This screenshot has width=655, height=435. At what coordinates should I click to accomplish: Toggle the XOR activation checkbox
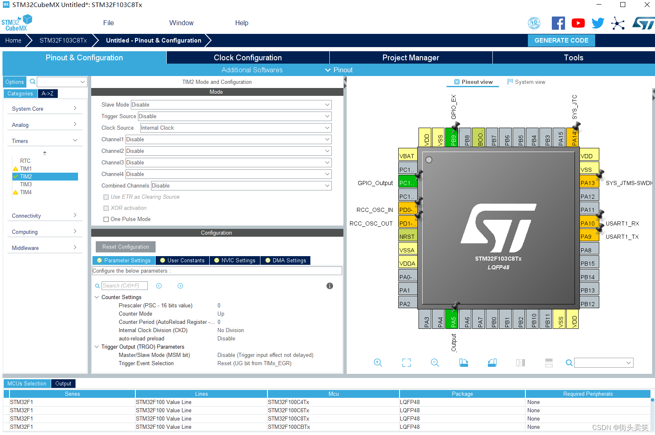pos(106,208)
